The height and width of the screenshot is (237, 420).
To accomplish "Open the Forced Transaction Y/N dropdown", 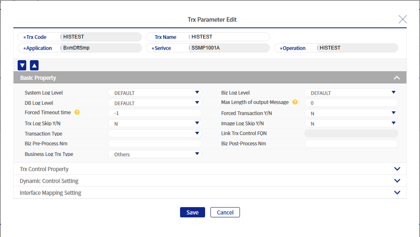I will tap(351, 113).
